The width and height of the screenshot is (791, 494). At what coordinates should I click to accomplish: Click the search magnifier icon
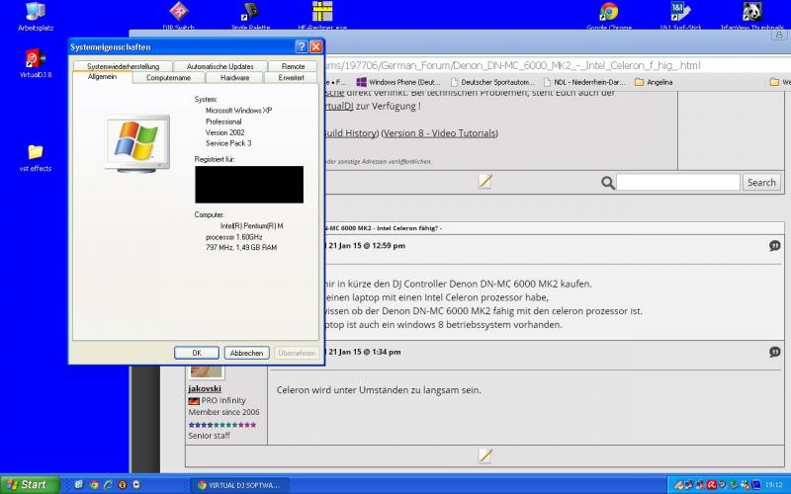click(x=608, y=183)
